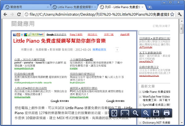Print the document with the printer icon
The height and width of the screenshot is (126, 185).
pyautogui.click(x=166, y=113)
